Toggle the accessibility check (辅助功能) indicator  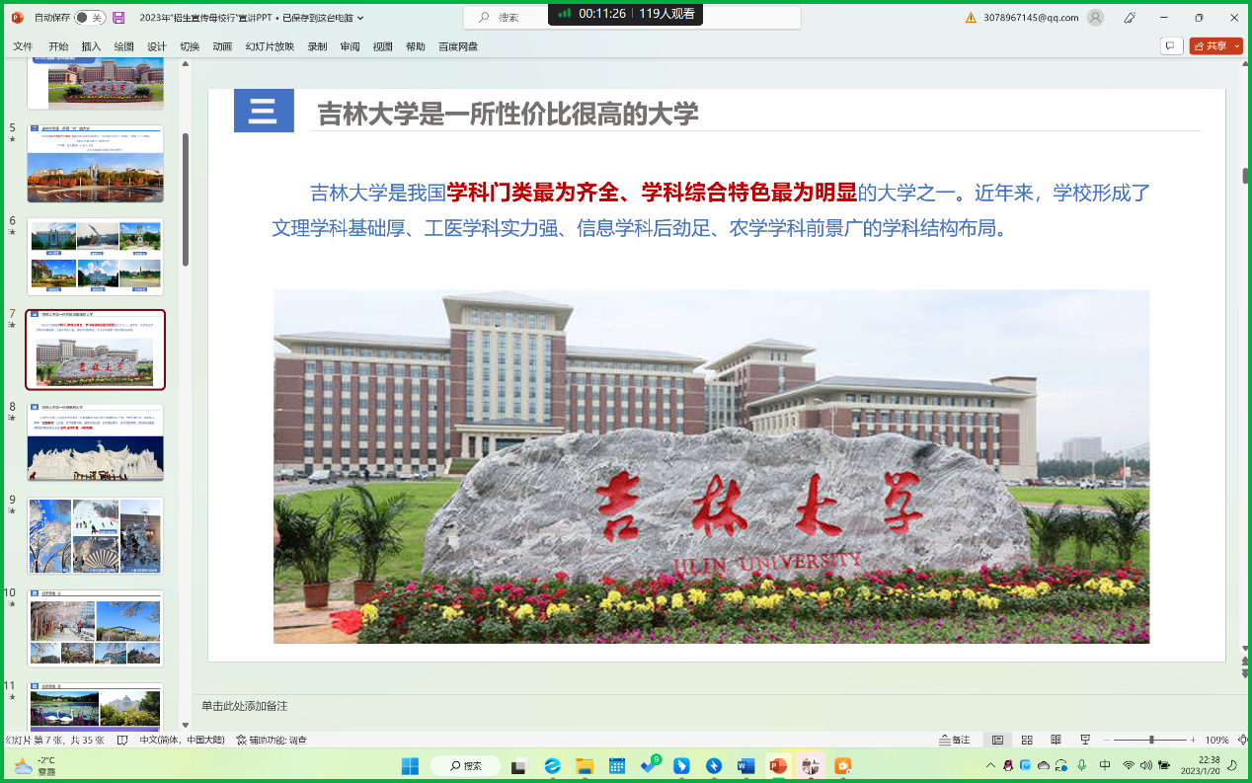pyautogui.click(x=272, y=740)
